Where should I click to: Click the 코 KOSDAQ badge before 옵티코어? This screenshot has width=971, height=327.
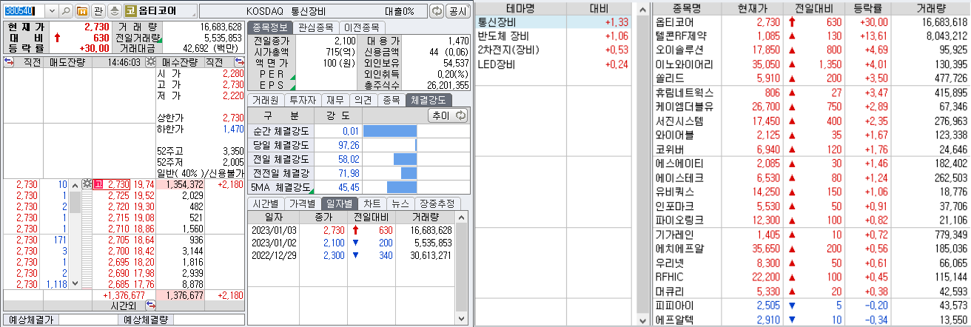[130, 12]
